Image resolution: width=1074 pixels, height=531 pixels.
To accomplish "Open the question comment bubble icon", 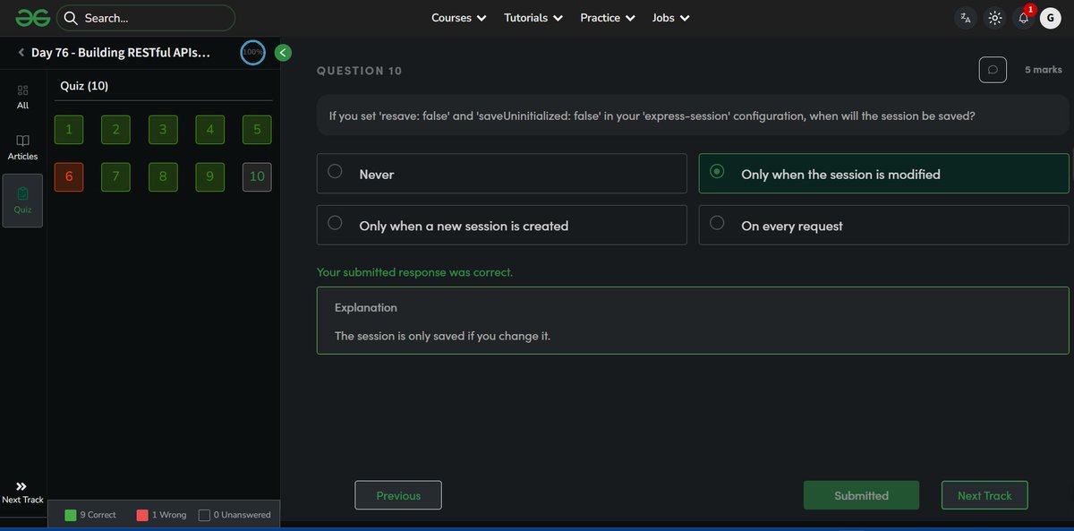I will [993, 70].
